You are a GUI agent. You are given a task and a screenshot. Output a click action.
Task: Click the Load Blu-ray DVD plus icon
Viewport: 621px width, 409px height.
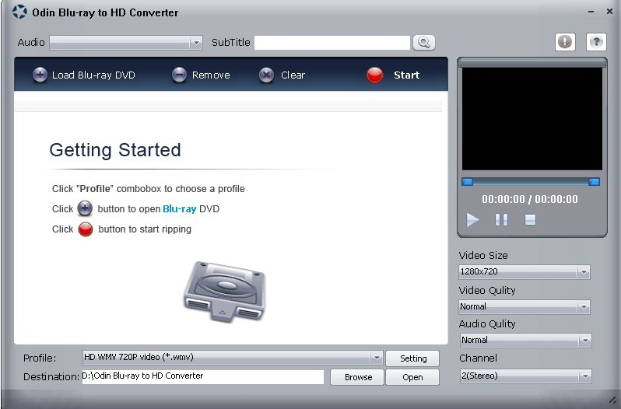40,75
